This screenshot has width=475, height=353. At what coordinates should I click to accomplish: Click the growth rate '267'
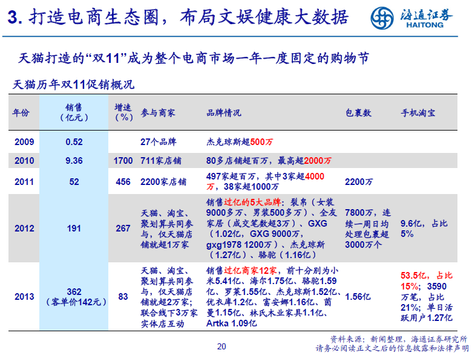[123, 228]
